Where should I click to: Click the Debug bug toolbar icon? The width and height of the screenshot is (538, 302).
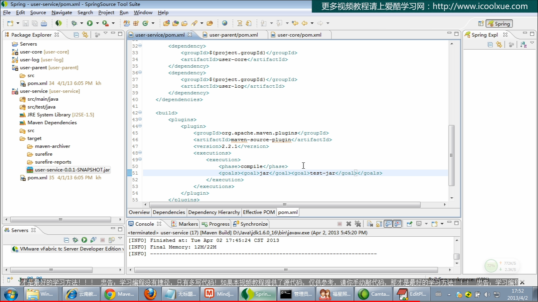74,24
